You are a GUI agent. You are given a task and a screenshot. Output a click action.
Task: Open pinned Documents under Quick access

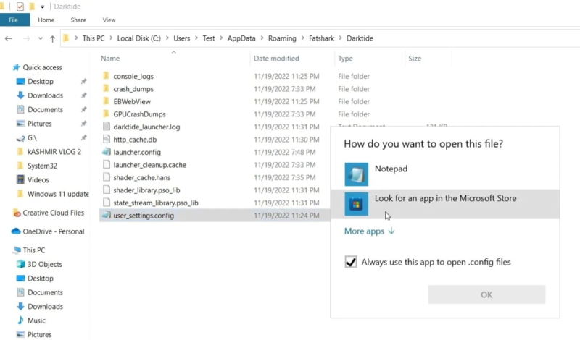[45, 109]
